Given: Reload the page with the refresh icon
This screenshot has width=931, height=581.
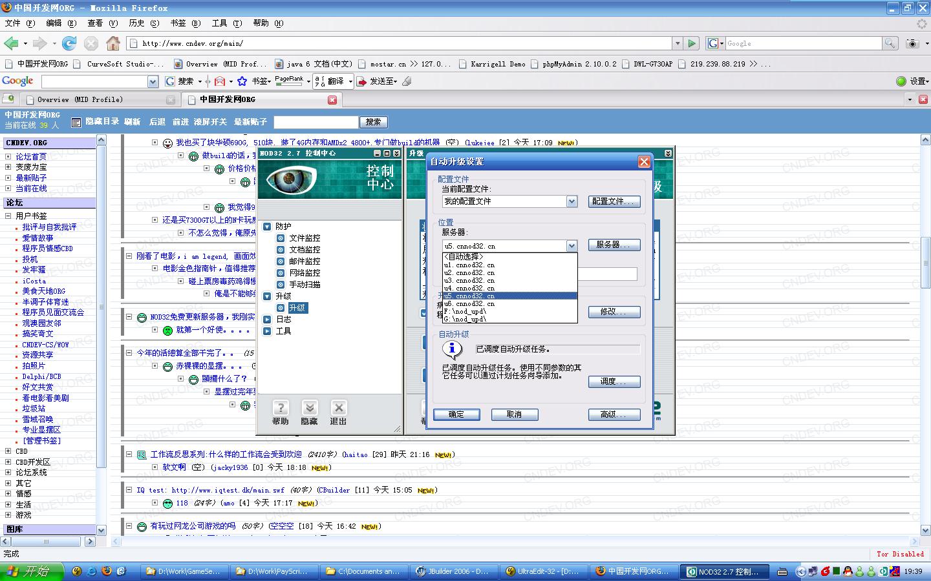Looking at the screenshot, I should click(69, 43).
